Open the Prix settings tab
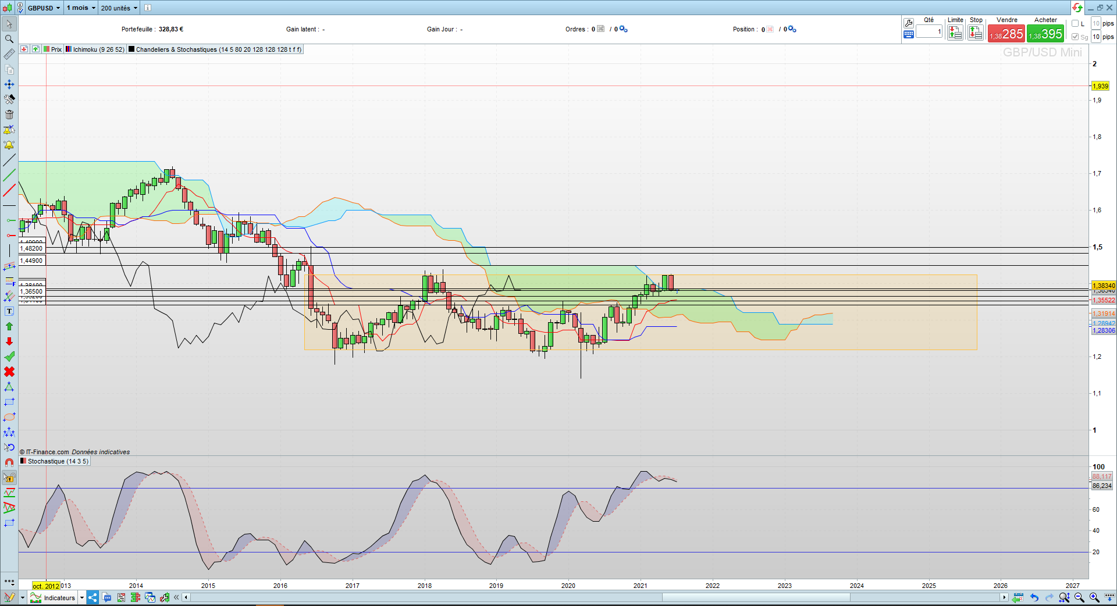Screen dimensions: 1117x606 coord(52,49)
